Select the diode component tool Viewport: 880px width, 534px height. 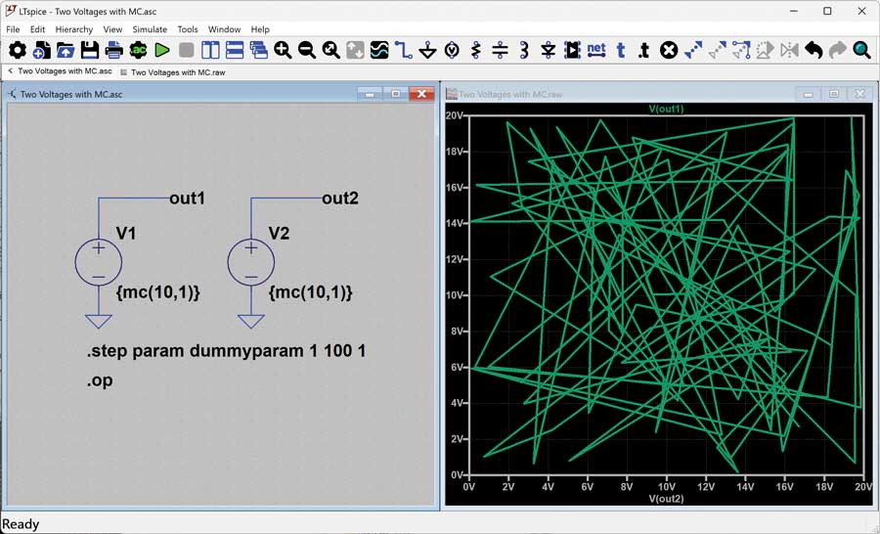(549, 50)
